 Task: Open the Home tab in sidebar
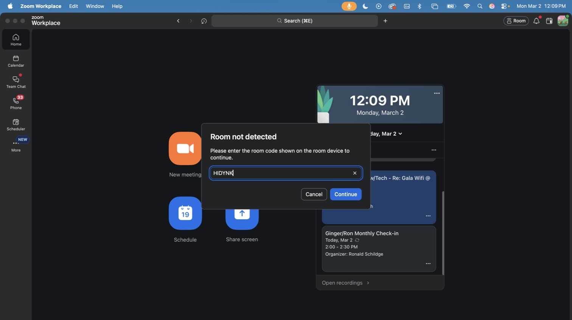pos(16,40)
